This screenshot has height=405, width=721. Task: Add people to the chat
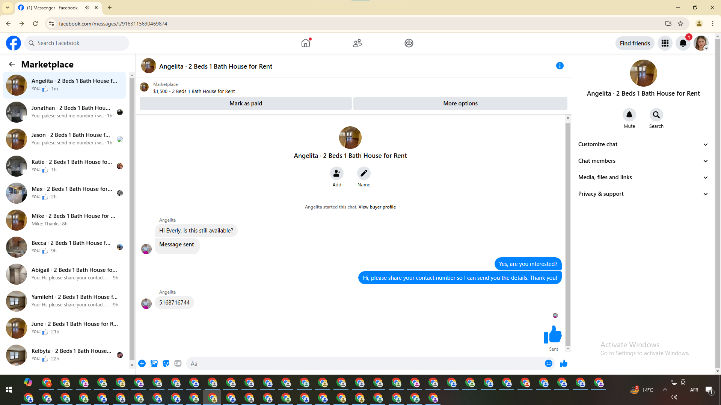(x=337, y=173)
